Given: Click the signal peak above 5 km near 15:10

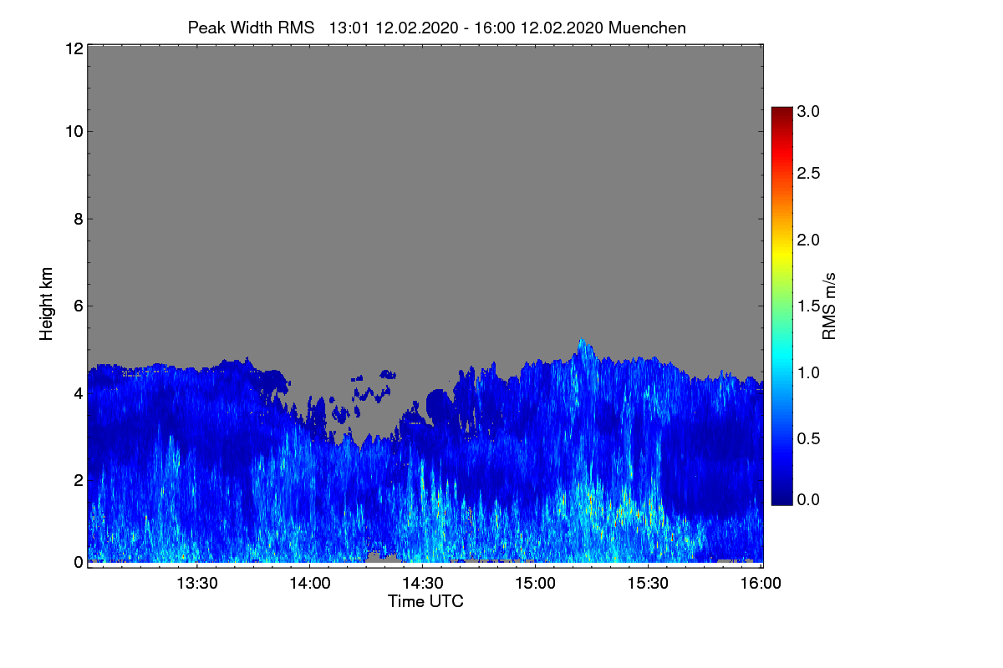Looking at the screenshot, I should point(583,347).
